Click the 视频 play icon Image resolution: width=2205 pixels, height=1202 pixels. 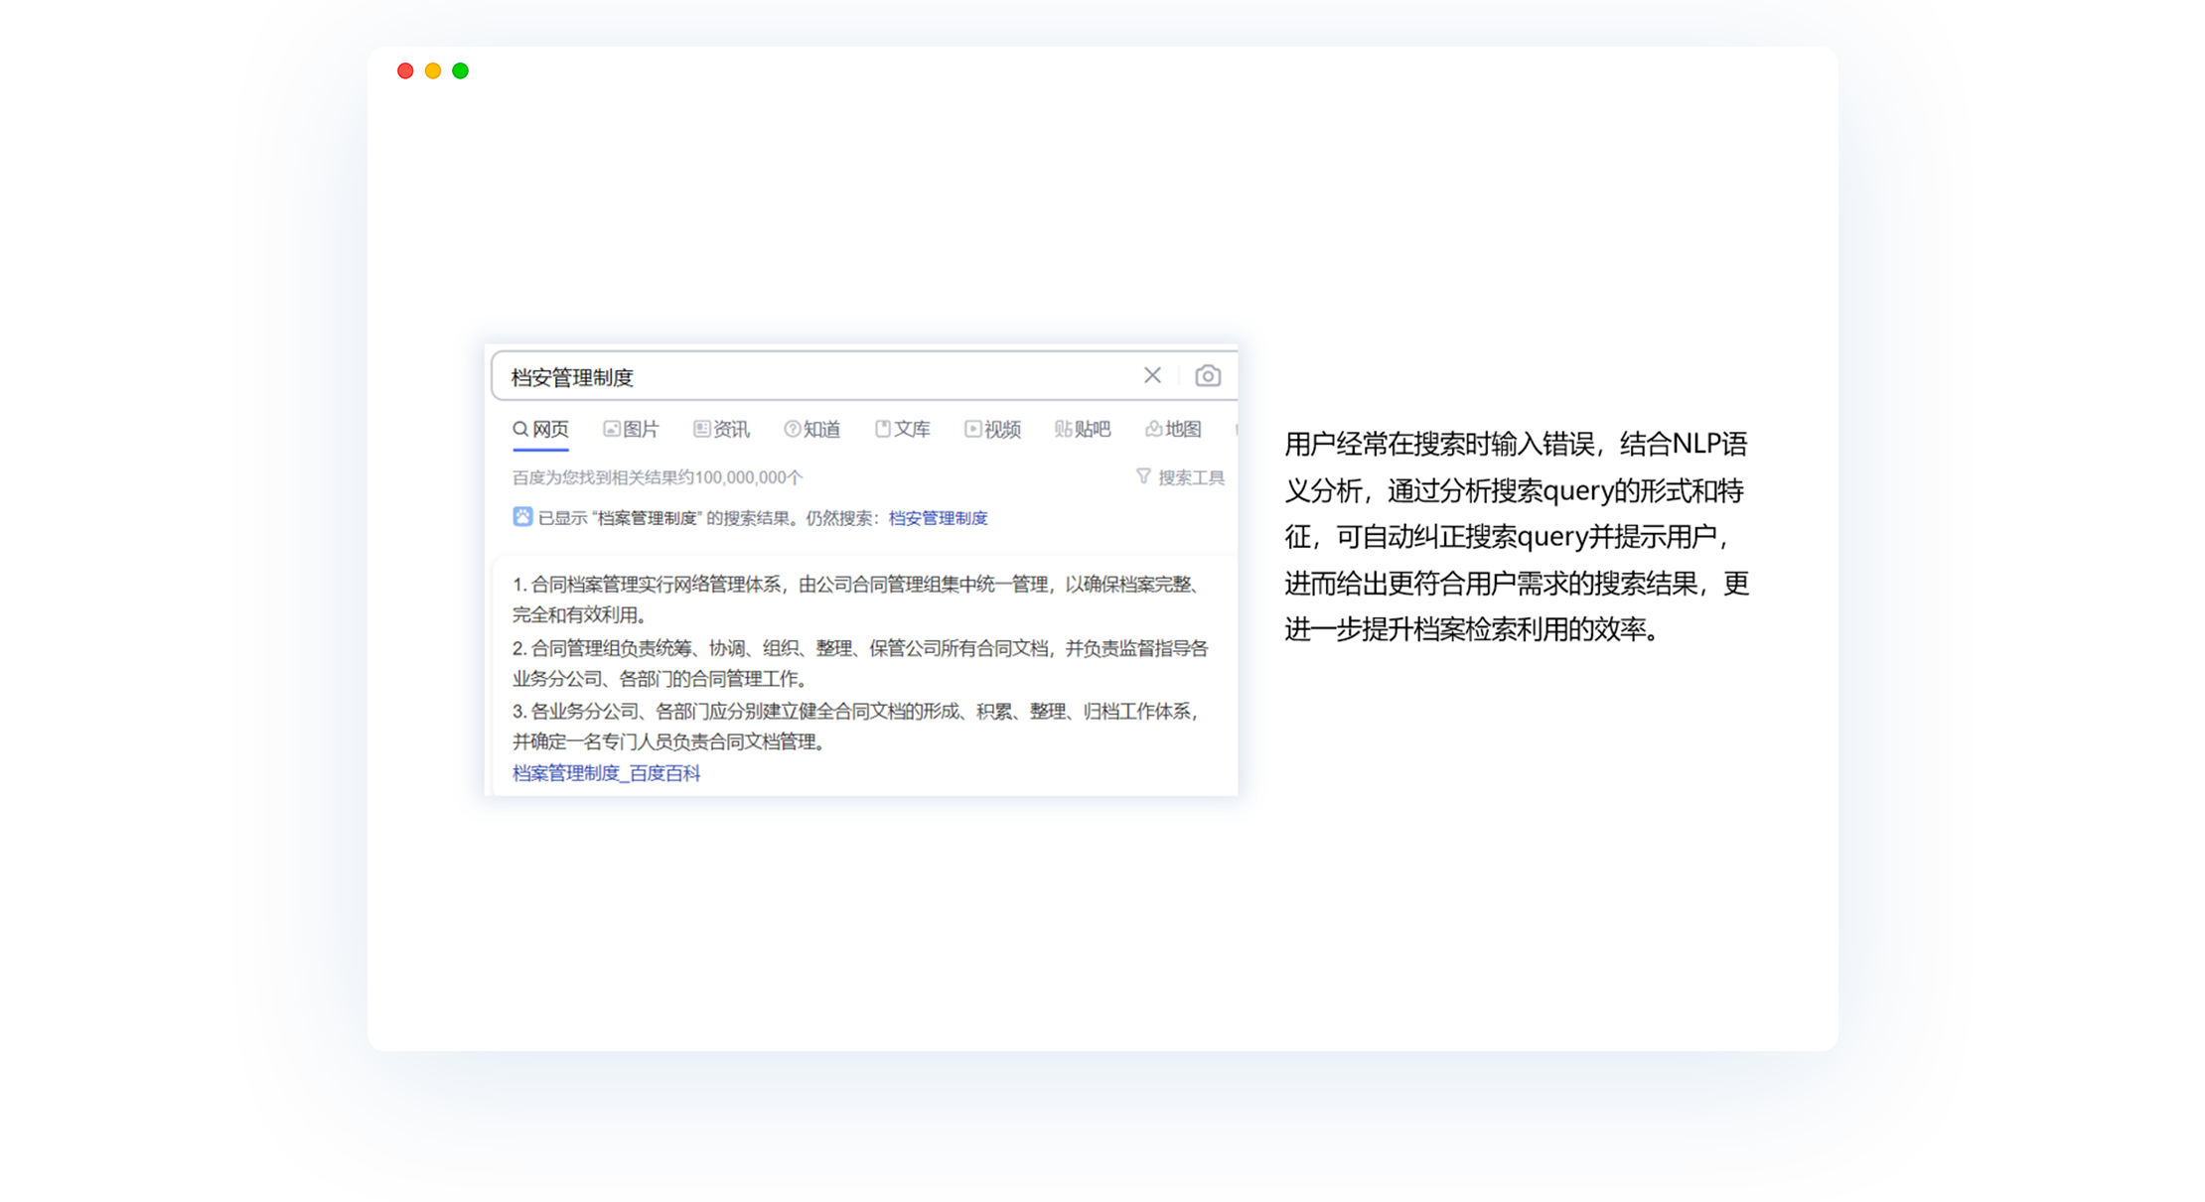[x=972, y=429]
